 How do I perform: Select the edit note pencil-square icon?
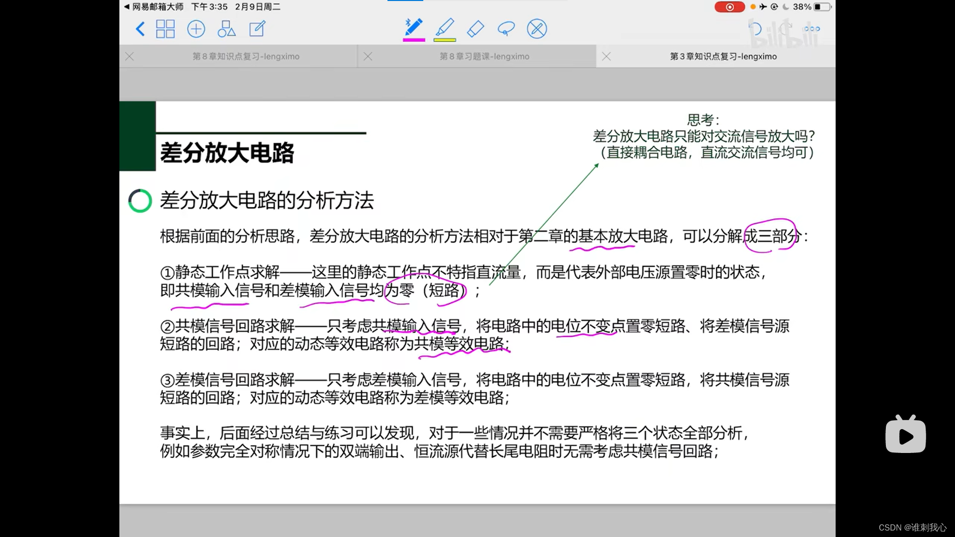[257, 29]
